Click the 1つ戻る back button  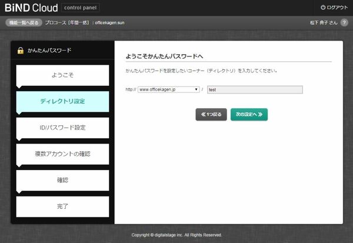coord(211,114)
